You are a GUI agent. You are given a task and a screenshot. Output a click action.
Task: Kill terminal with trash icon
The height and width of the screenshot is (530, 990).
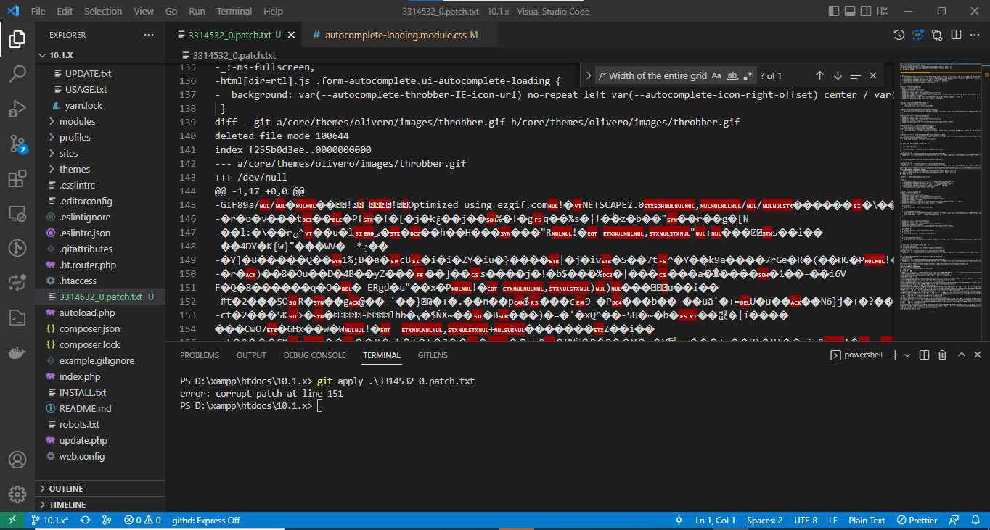coord(943,355)
